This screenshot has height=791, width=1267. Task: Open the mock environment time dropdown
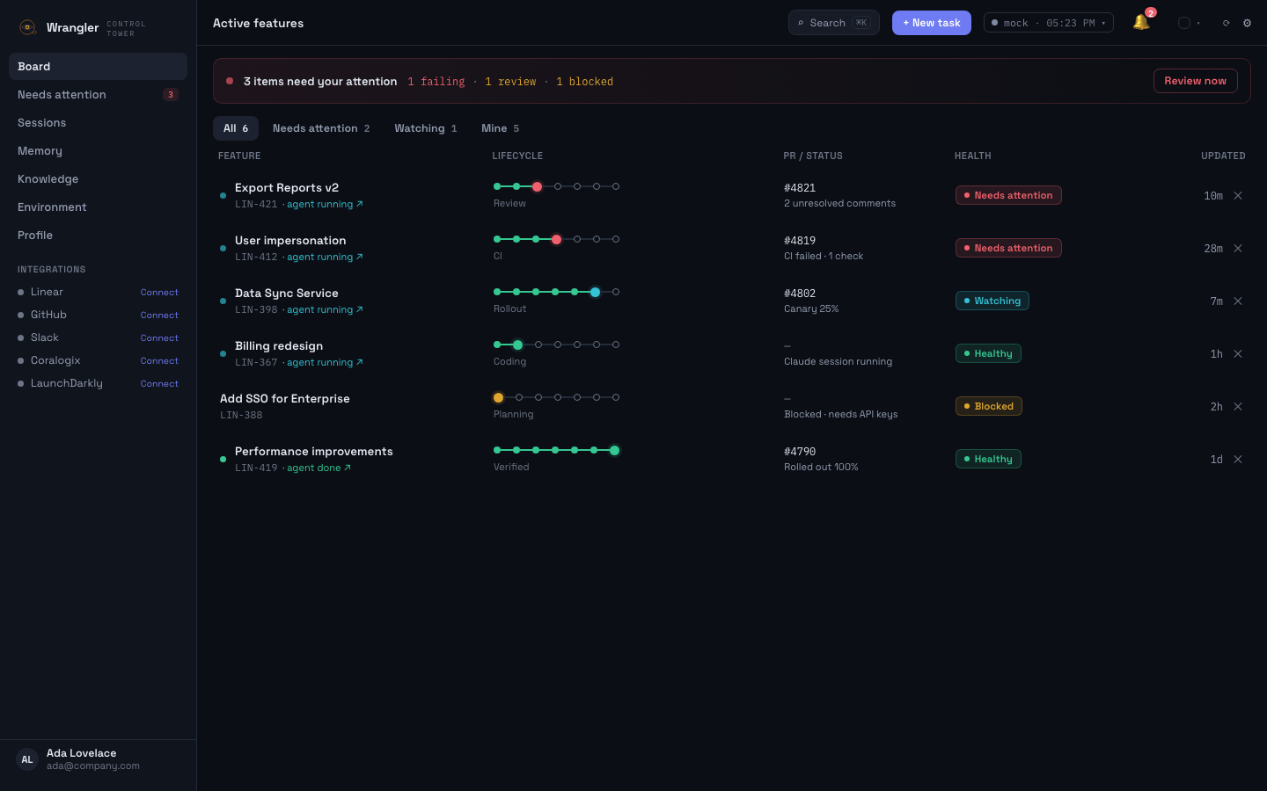(1049, 23)
